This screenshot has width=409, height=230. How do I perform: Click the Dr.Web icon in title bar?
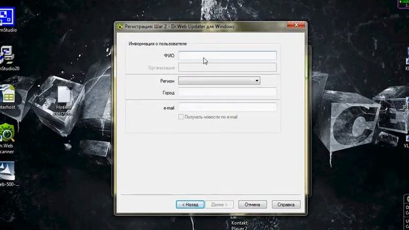(120, 27)
